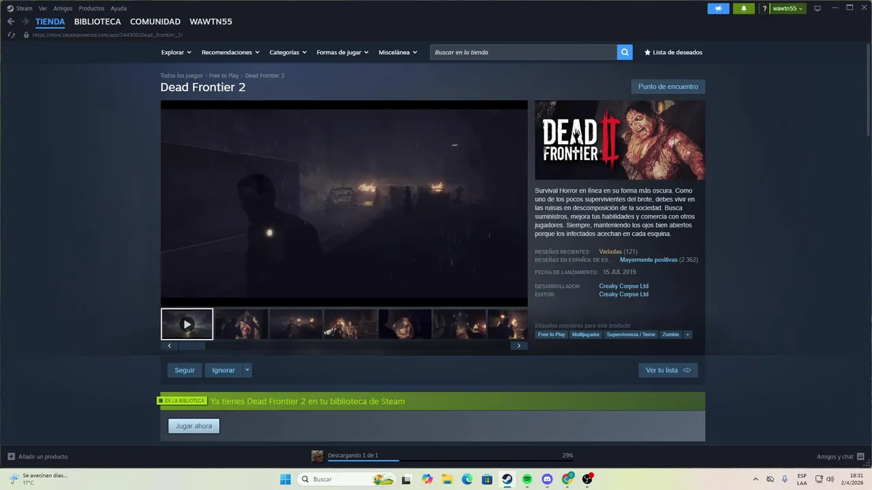Click the Todos los juegos breadcrumb

click(181, 76)
